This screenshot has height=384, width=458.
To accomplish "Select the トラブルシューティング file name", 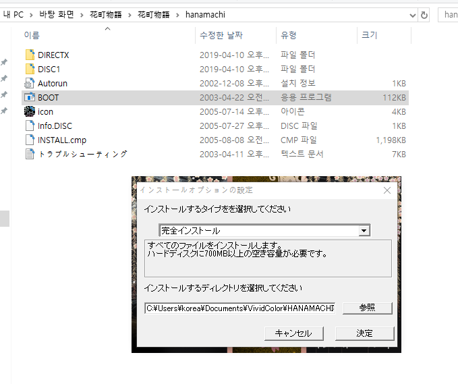I will click(83, 154).
